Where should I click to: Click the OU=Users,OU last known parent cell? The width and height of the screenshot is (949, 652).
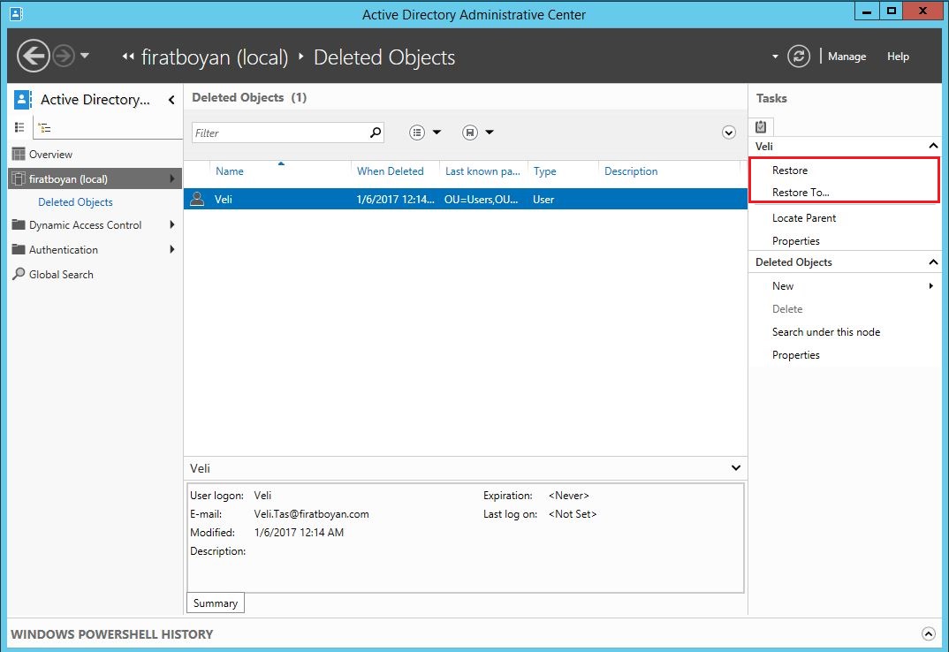(x=482, y=199)
